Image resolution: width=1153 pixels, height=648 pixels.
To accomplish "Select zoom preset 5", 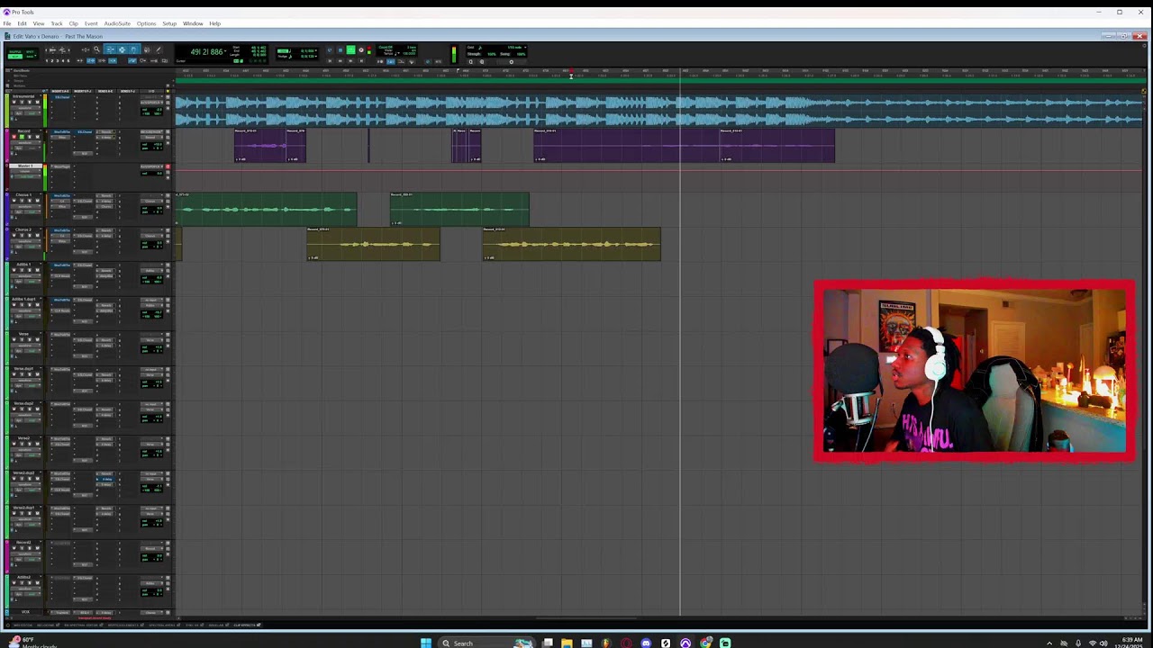I will coord(68,60).
